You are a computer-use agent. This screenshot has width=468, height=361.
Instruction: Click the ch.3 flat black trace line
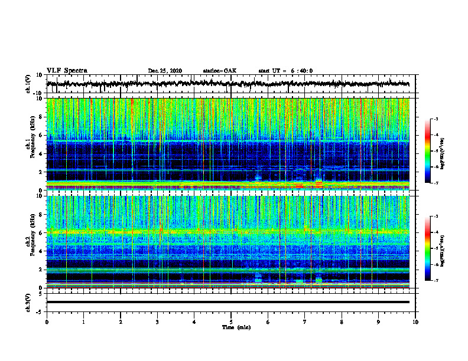[x=228, y=302]
